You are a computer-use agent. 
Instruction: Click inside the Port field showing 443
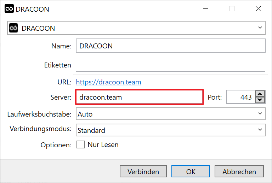[241, 97]
